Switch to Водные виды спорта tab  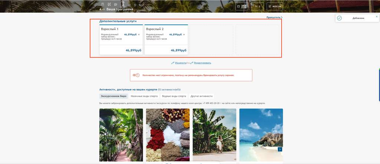(174, 96)
